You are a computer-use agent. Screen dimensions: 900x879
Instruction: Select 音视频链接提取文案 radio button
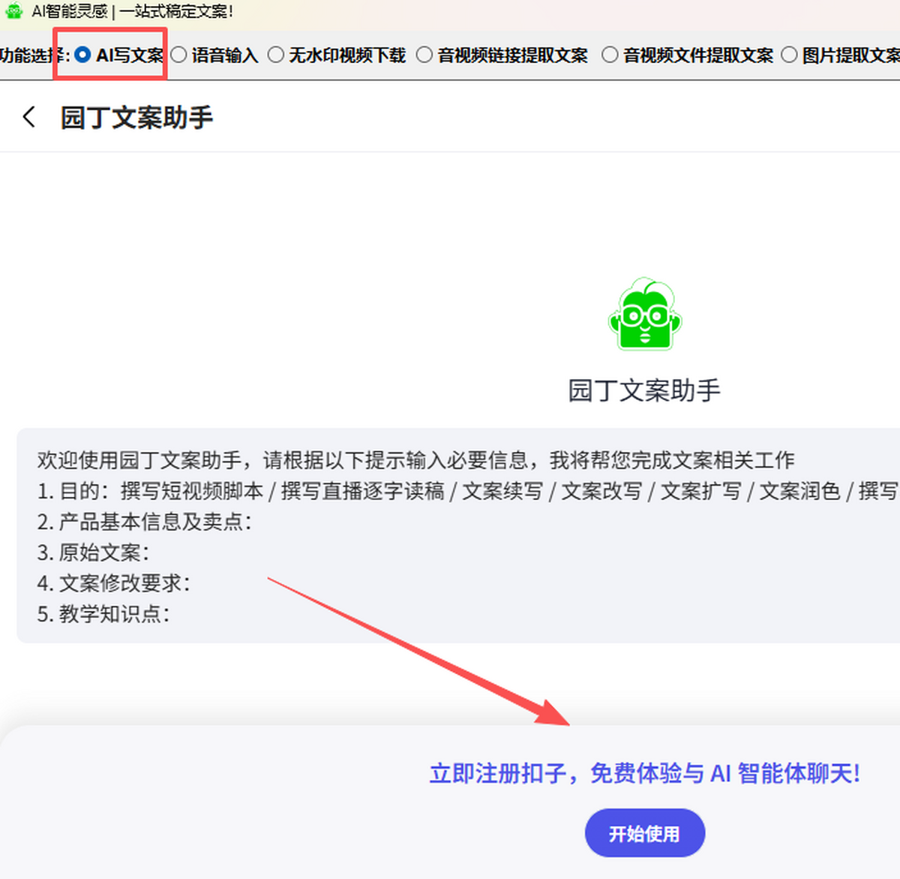point(424,55)
